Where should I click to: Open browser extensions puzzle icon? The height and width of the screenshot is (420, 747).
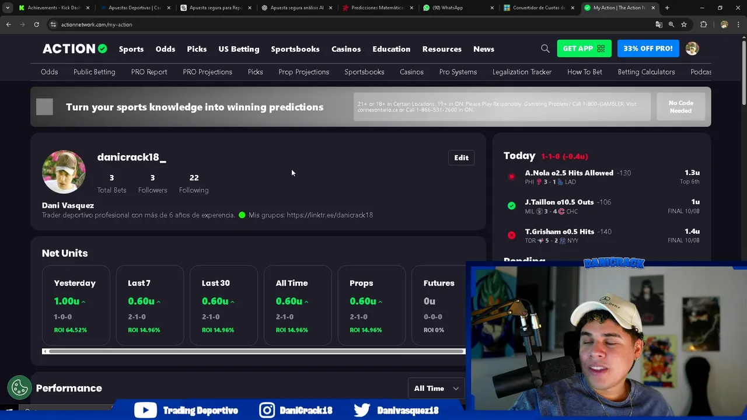[703, 24]
